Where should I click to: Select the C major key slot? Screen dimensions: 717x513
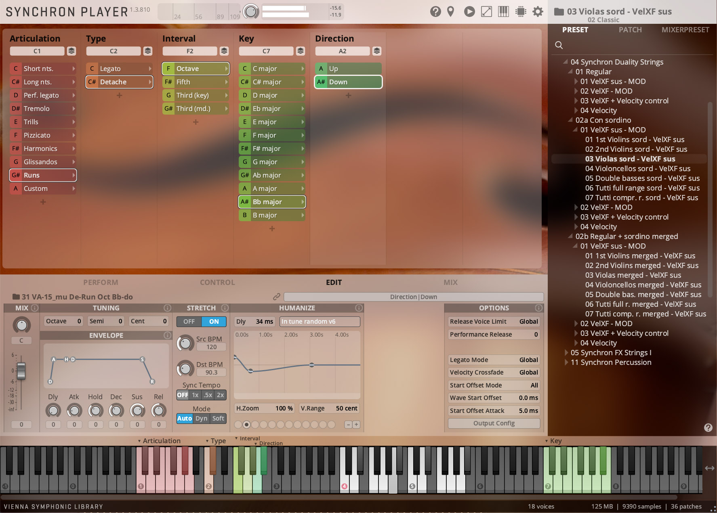(x=272, y=69)
